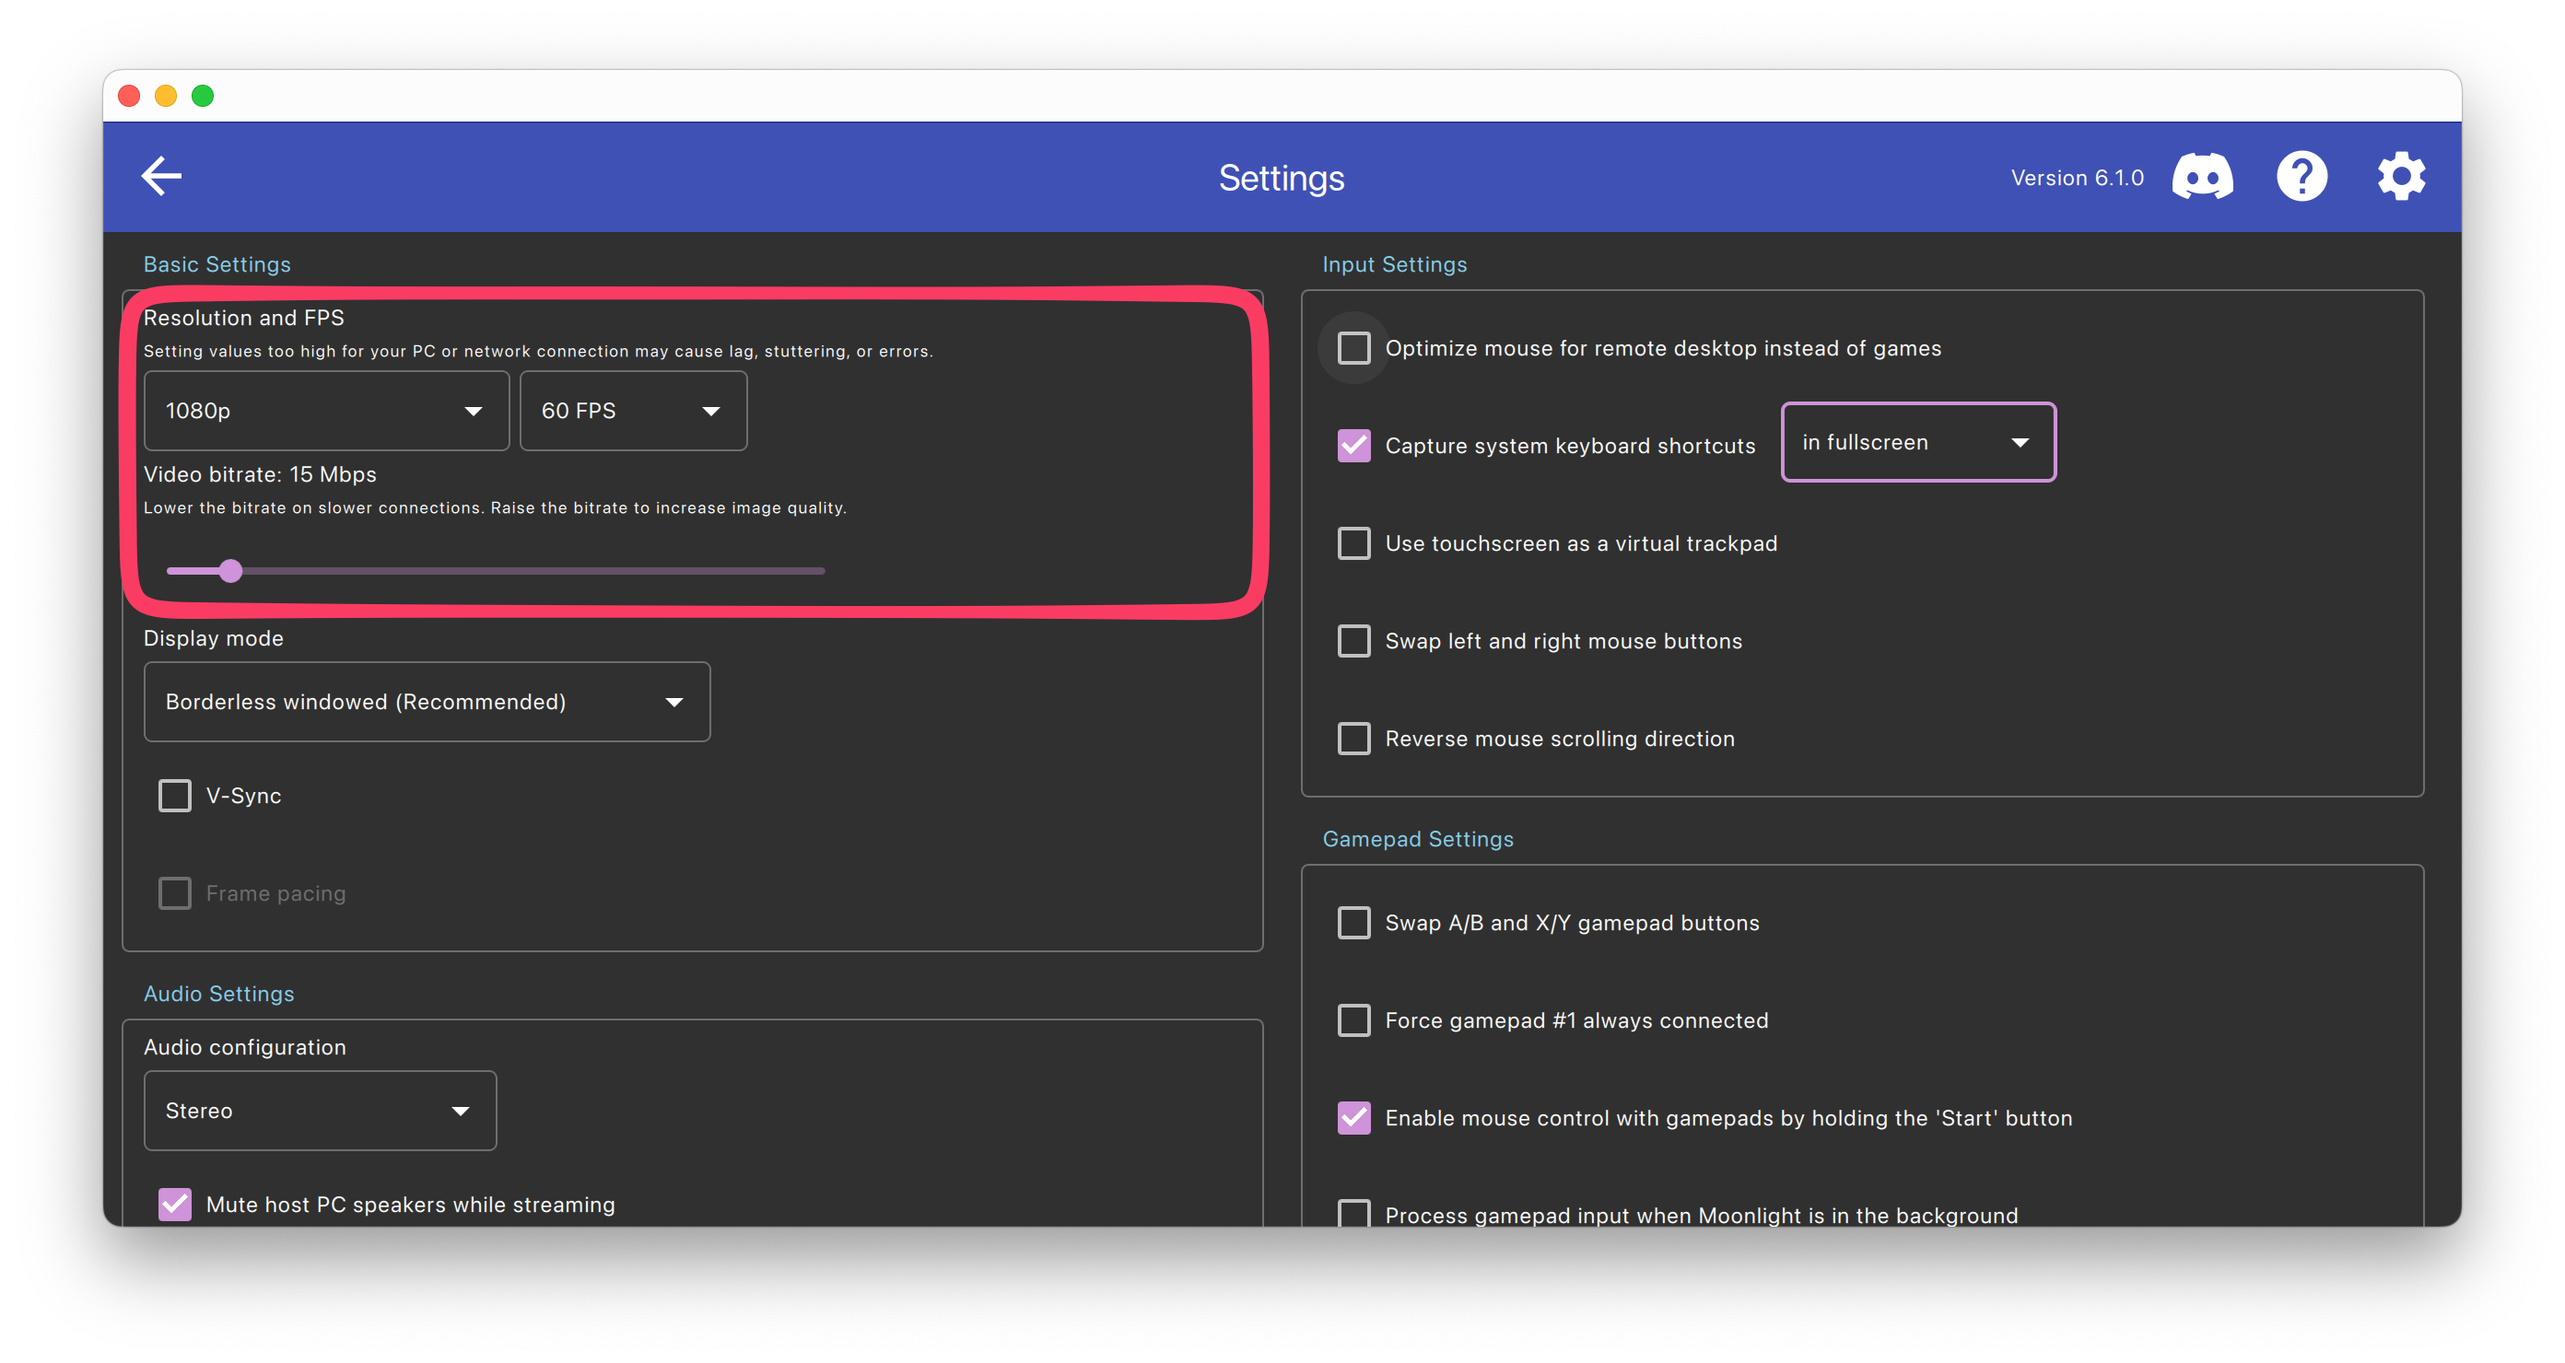Enable Swap left and right mouse buttons
2565x1363 pixels.
coord(1353,641)
